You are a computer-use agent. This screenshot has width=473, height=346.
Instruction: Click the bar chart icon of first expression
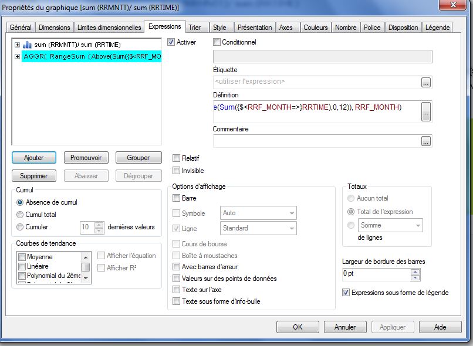tap(27, 45)
